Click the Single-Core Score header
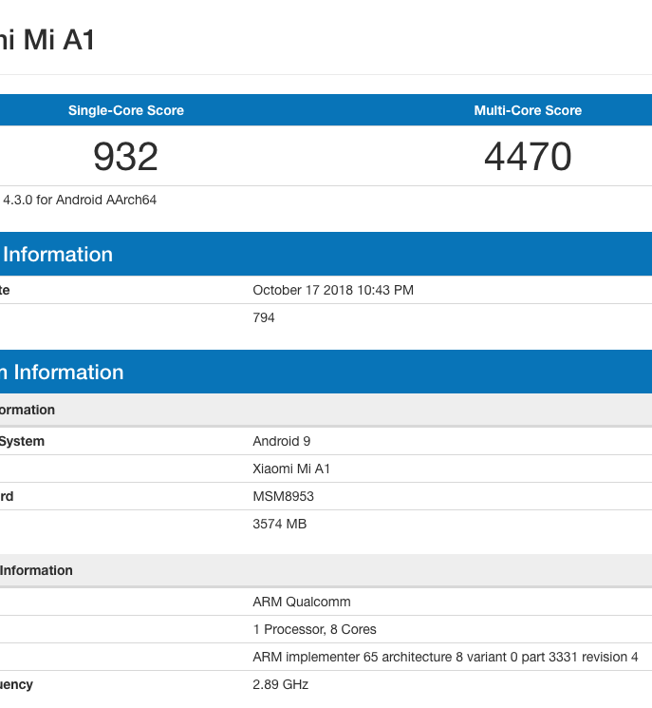 (125, 110)
